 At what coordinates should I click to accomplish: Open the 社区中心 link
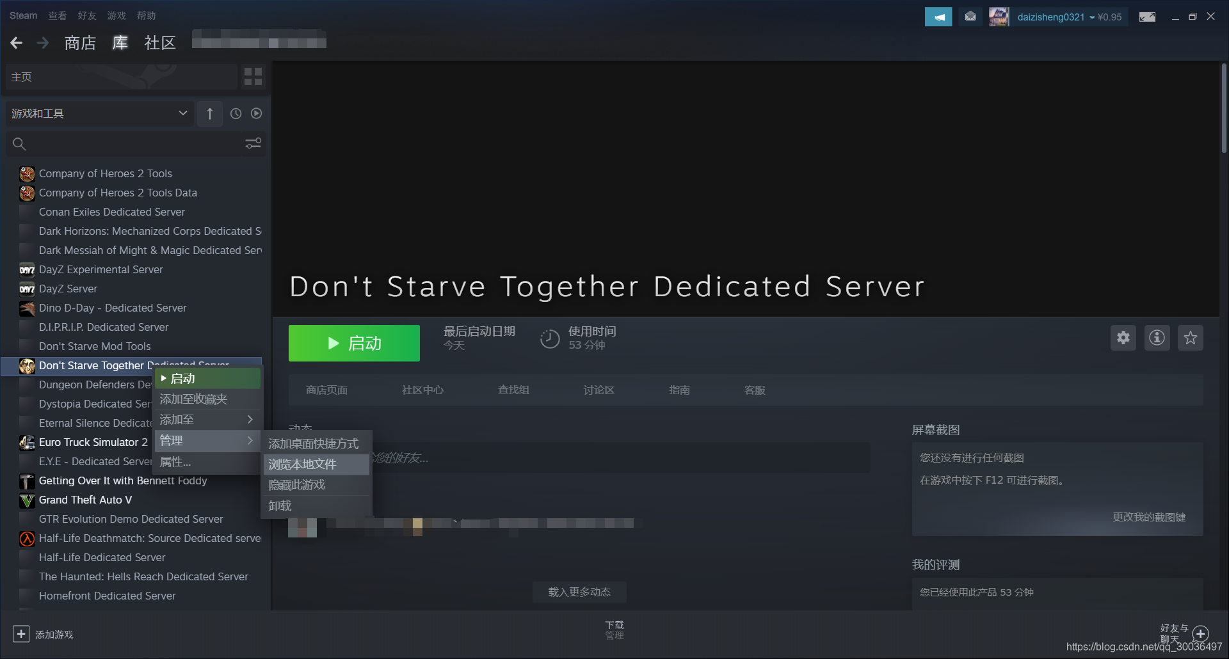pyautogui.click(x=422, y=390)
